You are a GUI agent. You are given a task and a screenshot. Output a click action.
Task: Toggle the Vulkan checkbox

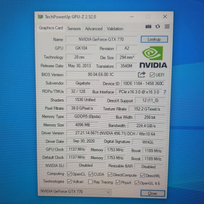[69, 181]
